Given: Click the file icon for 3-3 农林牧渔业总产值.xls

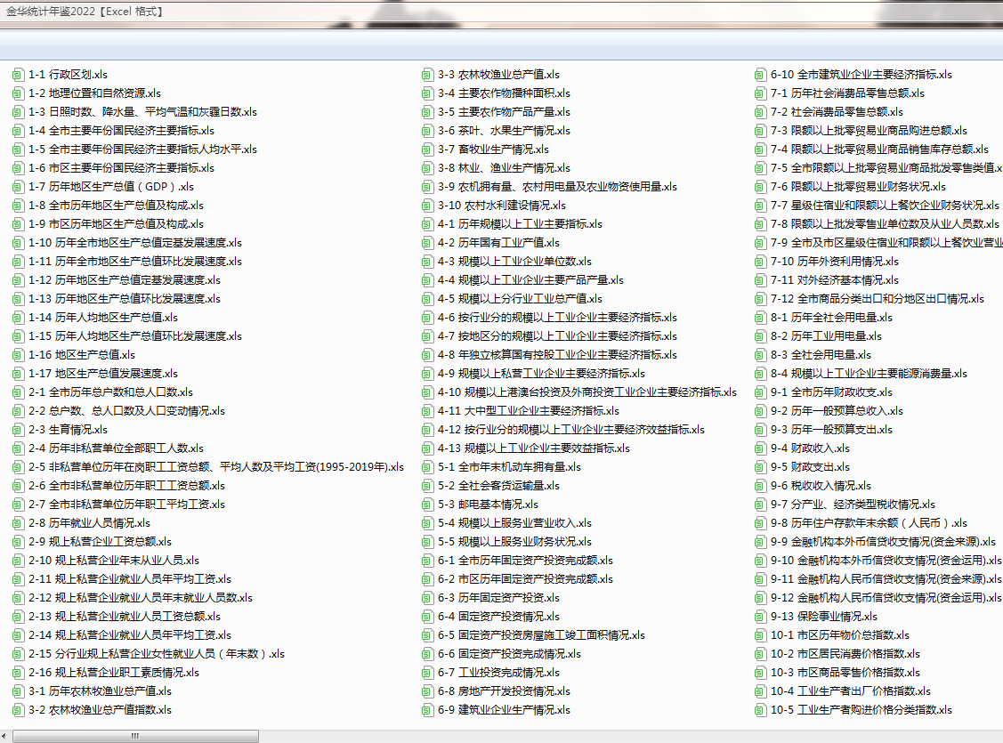Looking at the screenshot, I should coord(427,75).
